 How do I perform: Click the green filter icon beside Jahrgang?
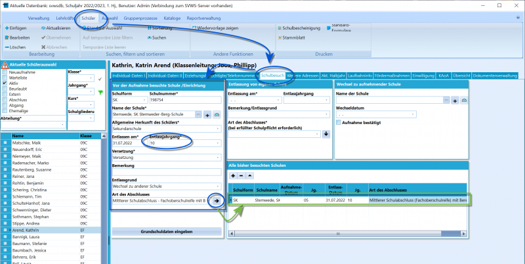click(x=100, y=93)
